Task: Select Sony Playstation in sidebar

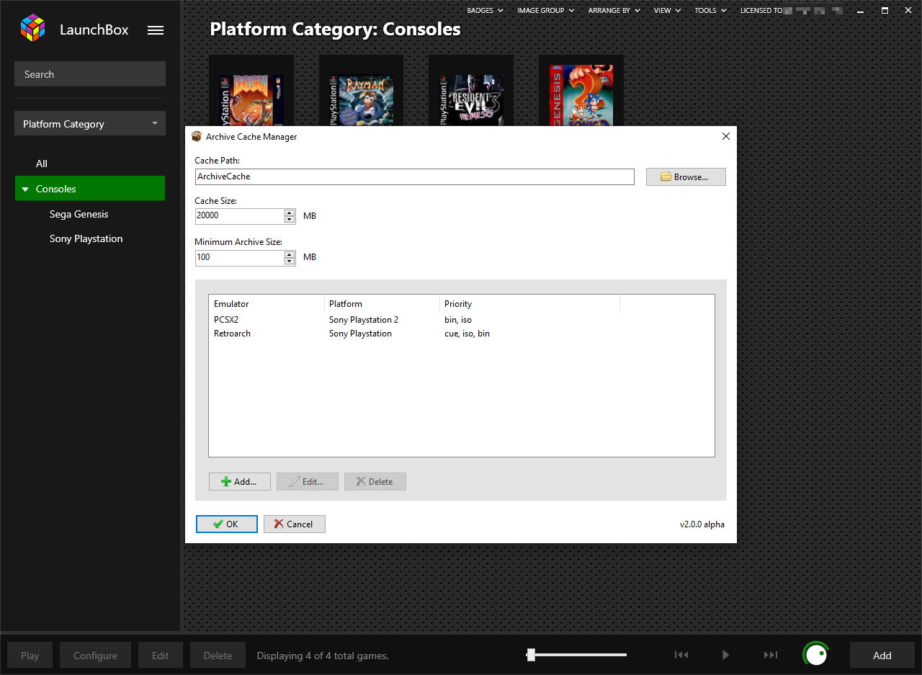Action: 86,238
